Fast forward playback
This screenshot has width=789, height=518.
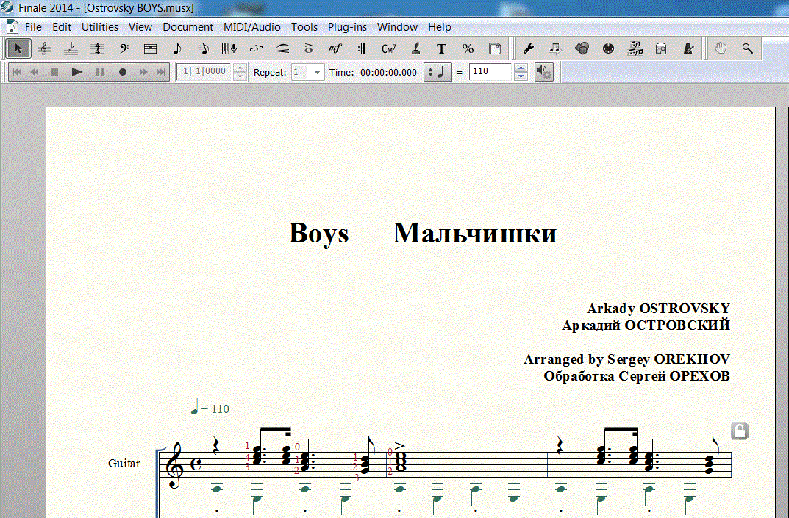point(143,72)
